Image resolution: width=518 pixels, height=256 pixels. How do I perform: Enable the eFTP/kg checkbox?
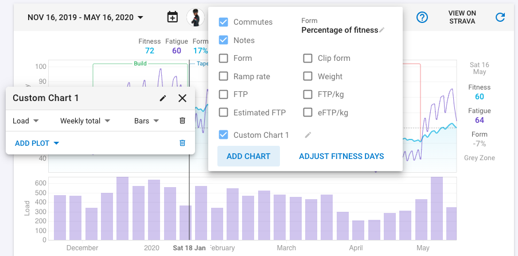[307, 113]
